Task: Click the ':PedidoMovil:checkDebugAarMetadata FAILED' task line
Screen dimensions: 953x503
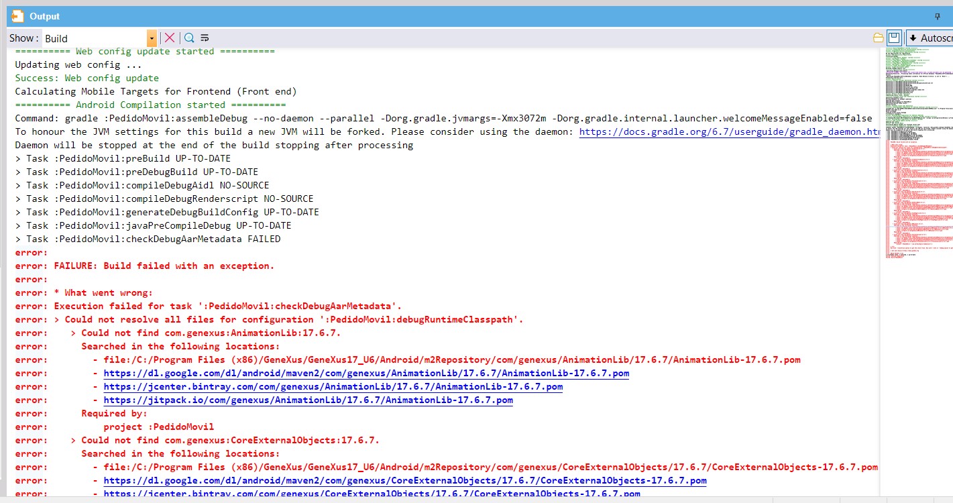Action: point(148,239)
